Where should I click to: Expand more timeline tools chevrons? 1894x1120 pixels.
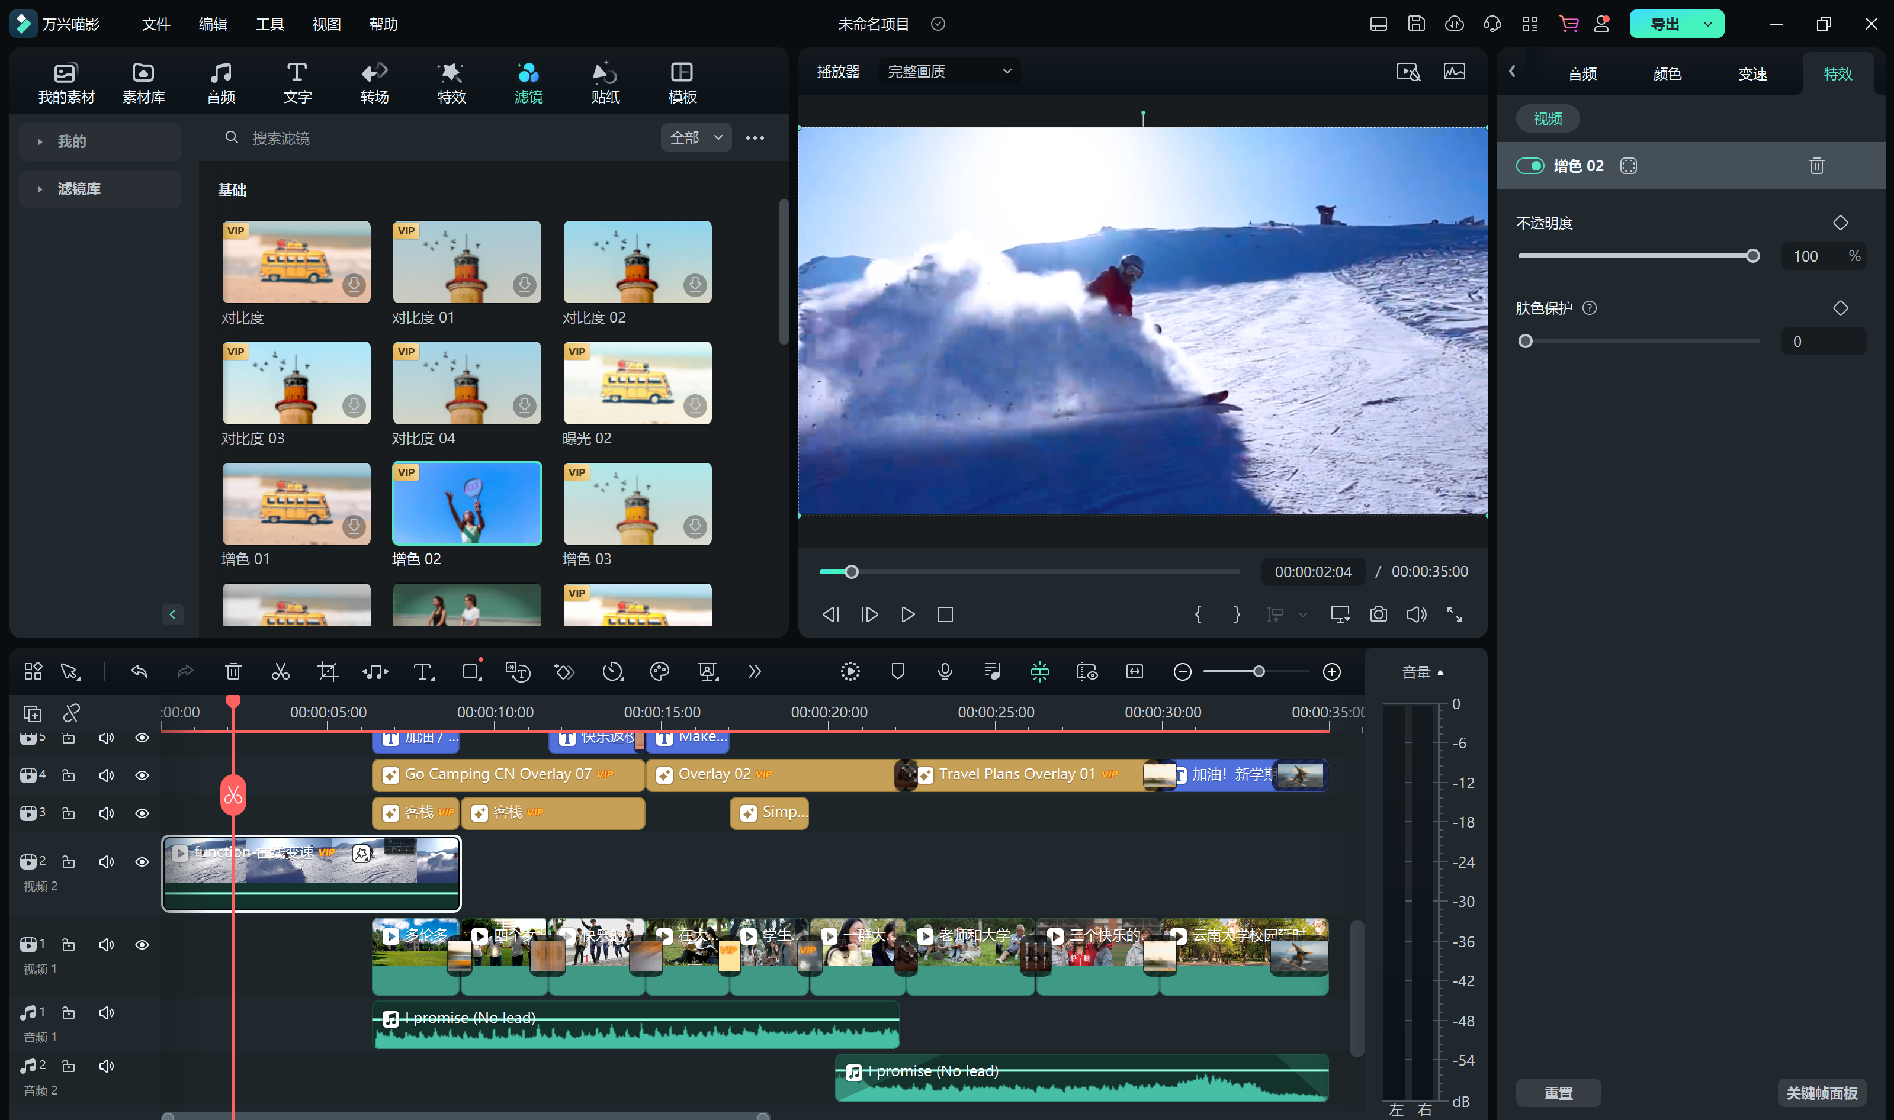[754, 671]
